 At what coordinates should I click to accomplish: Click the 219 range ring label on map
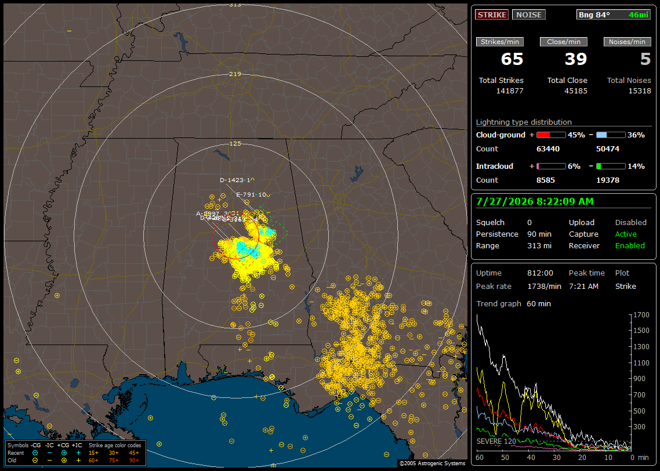point(235,74)
